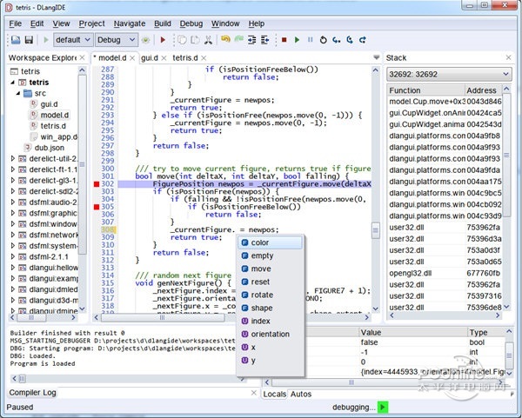Click the Save file toolbar icon
The height and width of the screenshot is (418, 522).
[29, 40]
